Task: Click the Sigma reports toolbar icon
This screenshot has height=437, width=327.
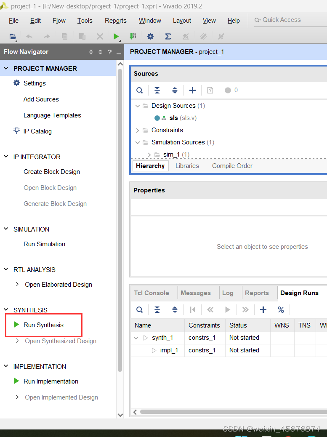Action: pos(168,36)
